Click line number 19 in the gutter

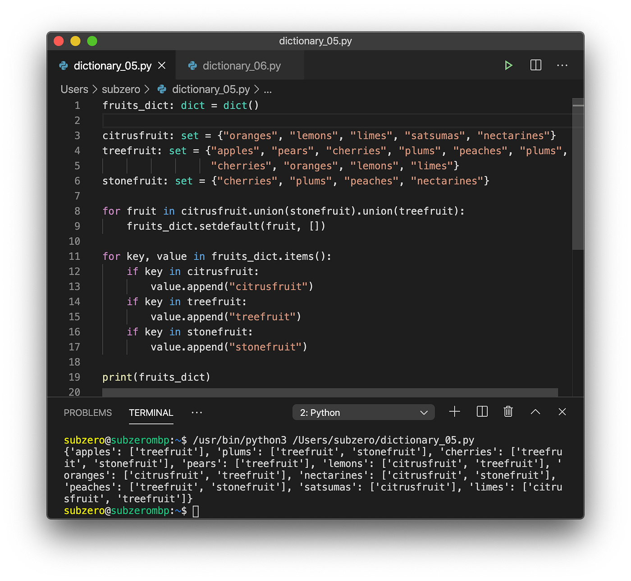click(74, 377)
